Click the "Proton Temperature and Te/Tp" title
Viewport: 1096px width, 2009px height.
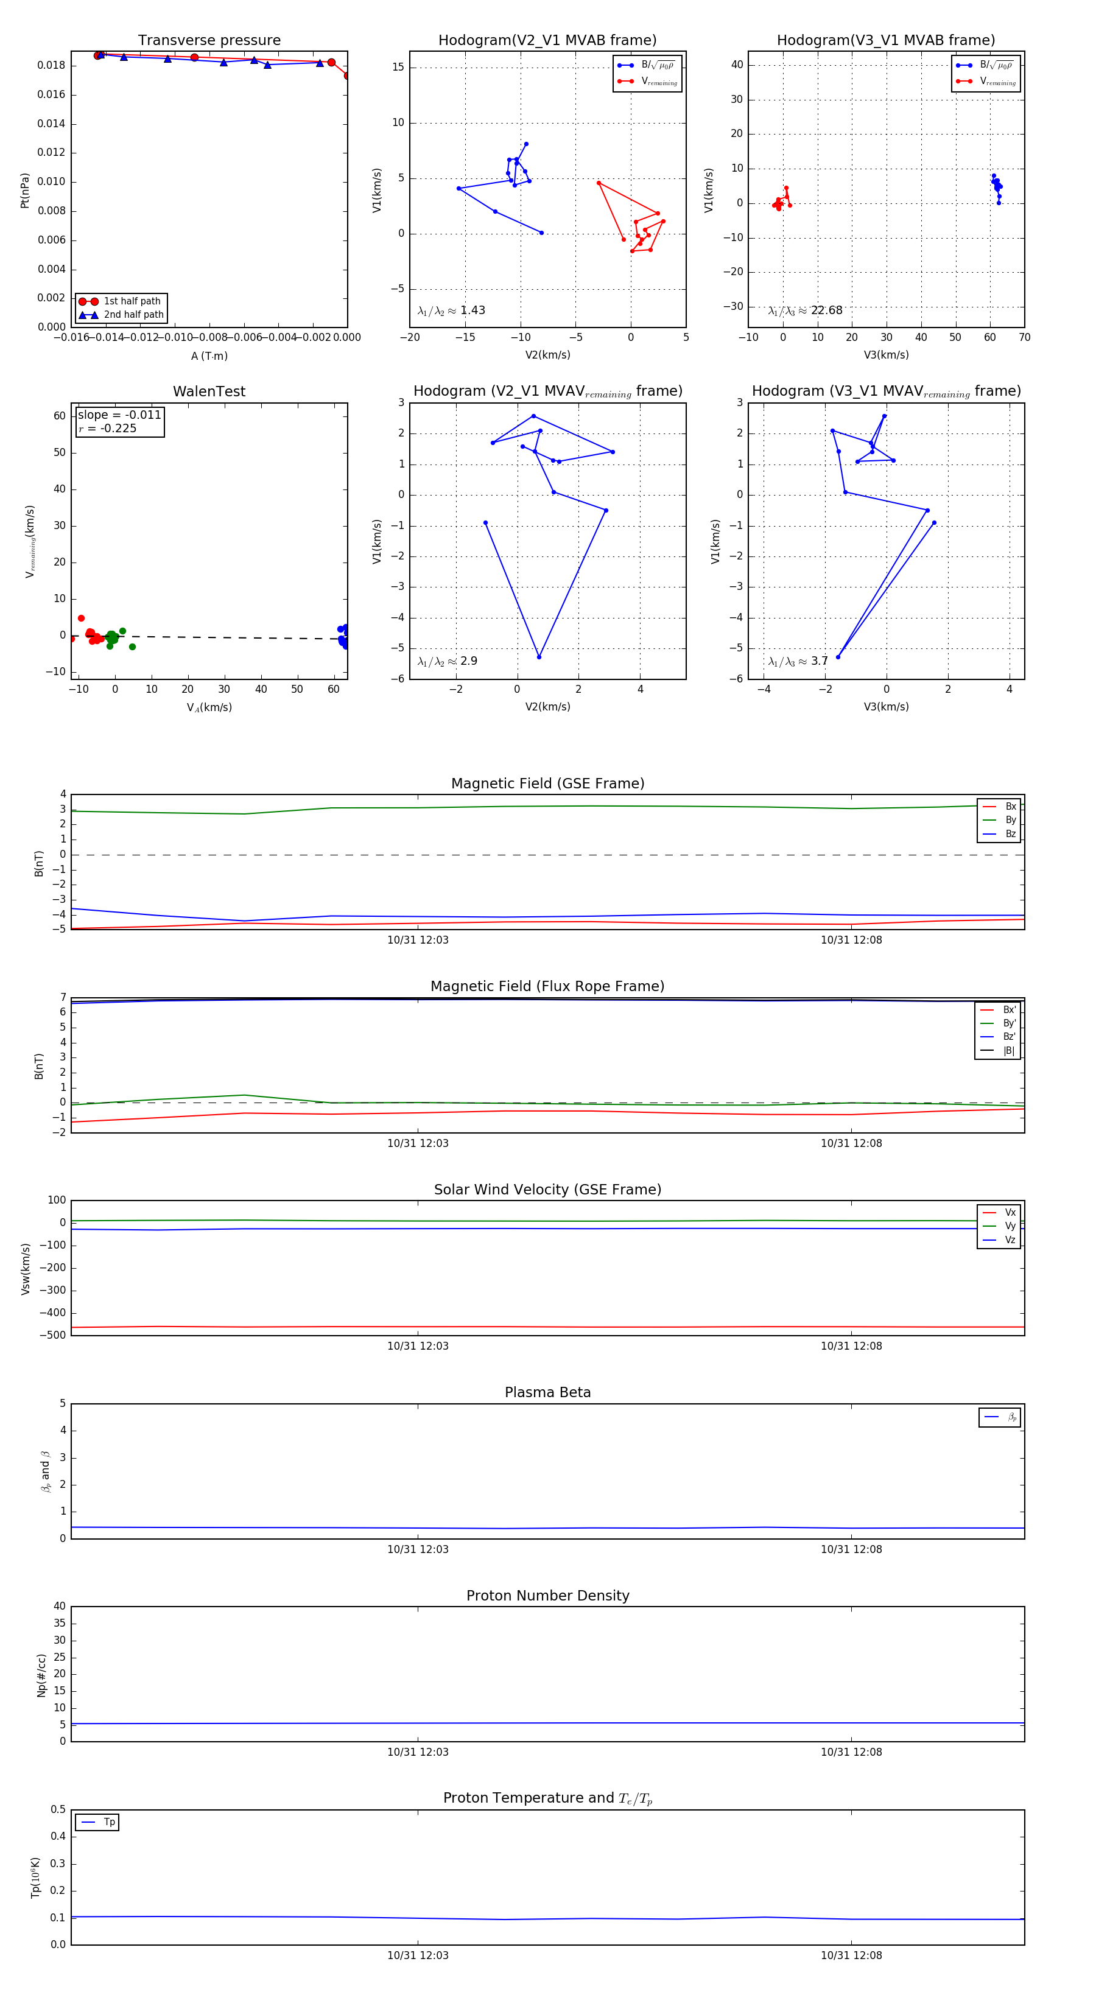coord(547,1798)
